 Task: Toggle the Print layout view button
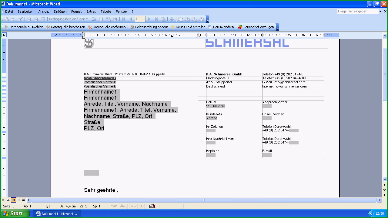click(13, 200)
